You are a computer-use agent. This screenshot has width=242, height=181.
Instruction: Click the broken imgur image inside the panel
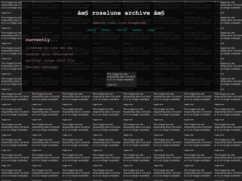pyautogui.click(x=121, y=80)
